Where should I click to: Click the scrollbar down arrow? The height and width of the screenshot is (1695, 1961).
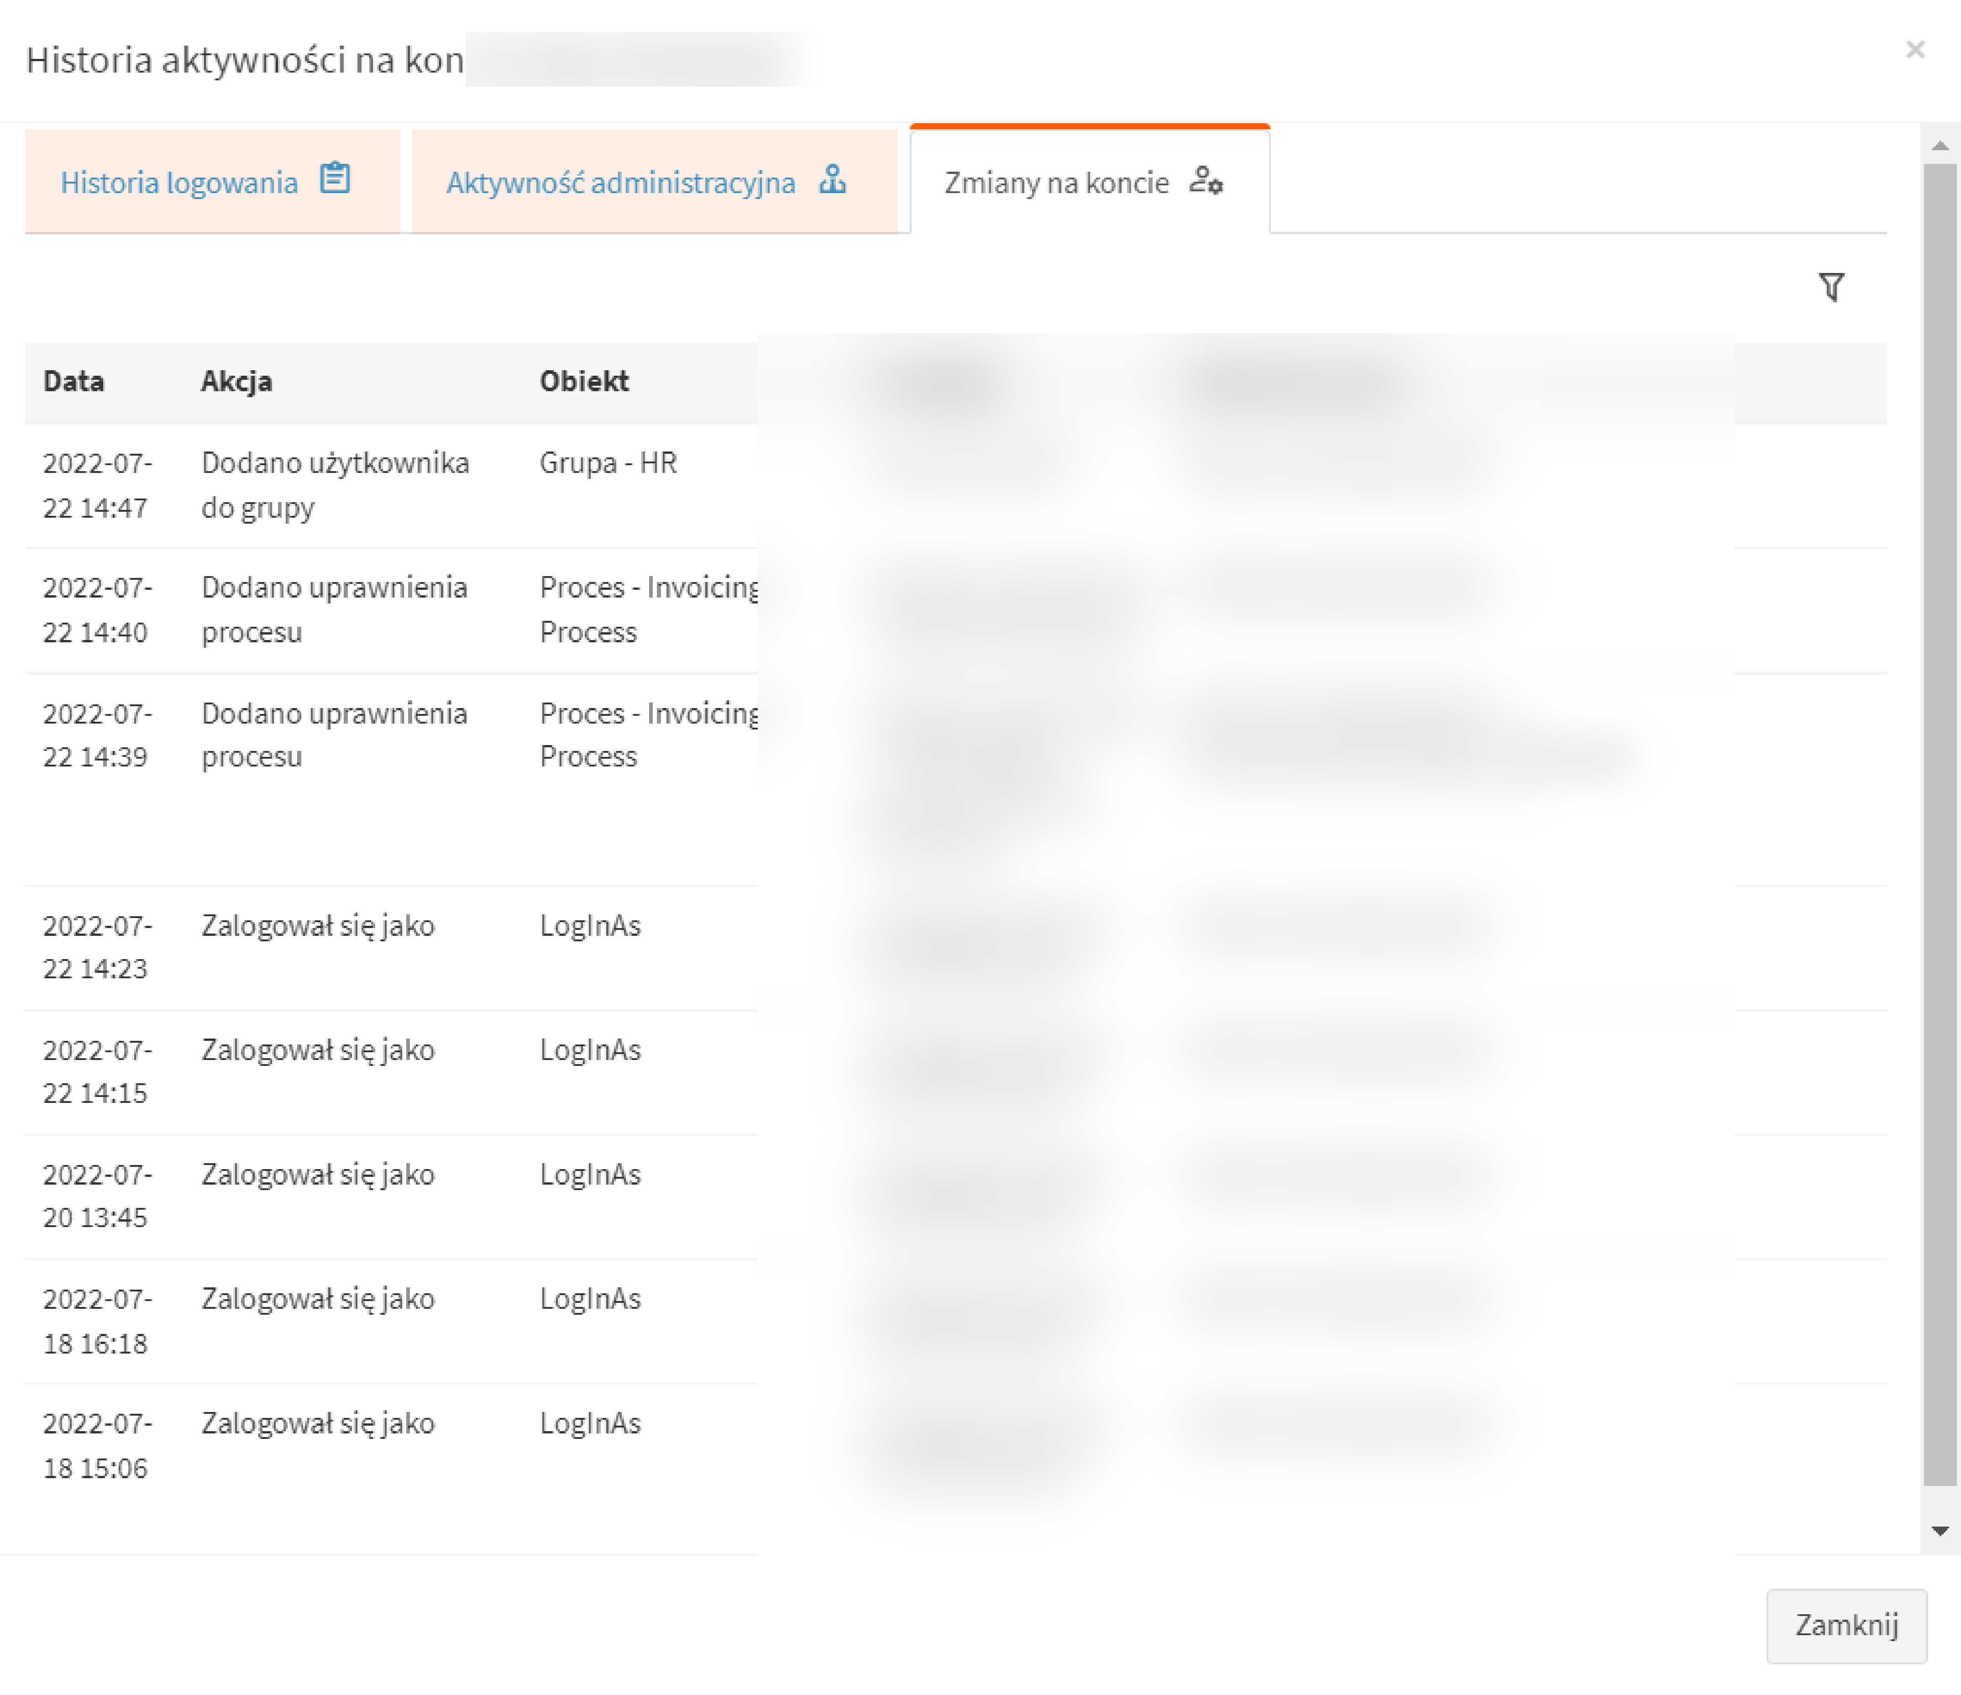(1940, 1530)
